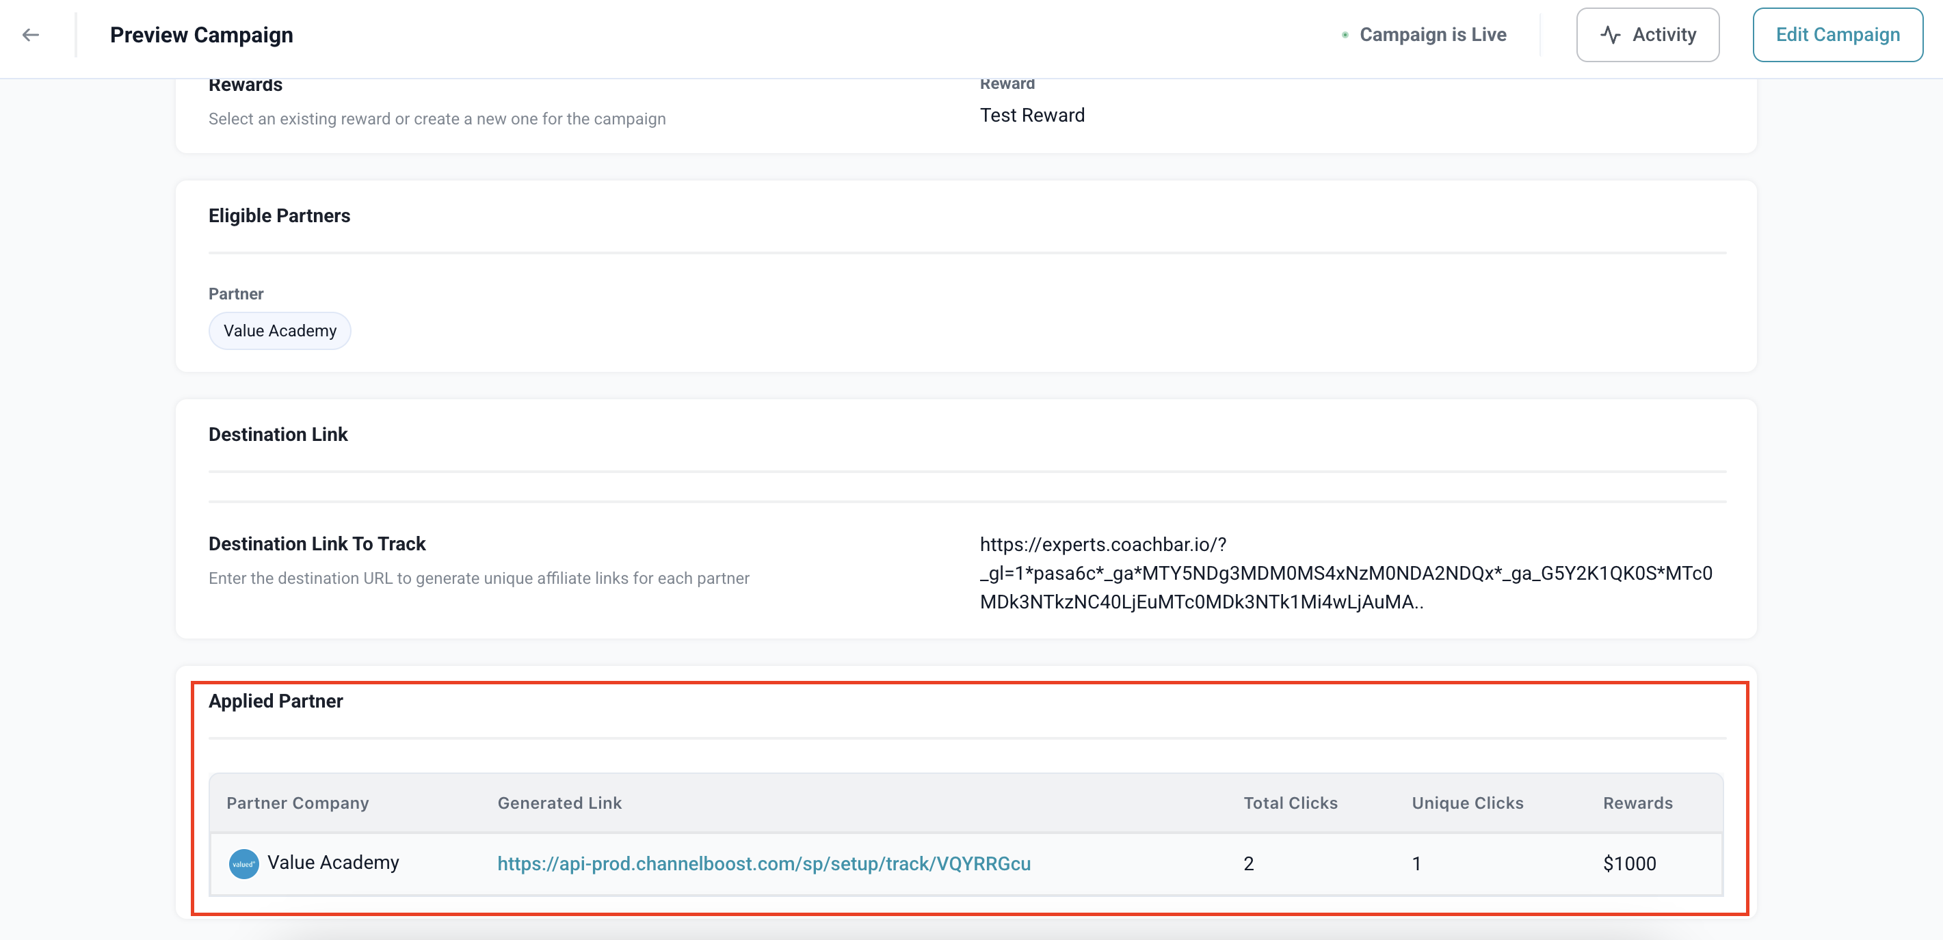The height and width of the screenshot is (940, 1943).
Task: Click the green live status dot
Action: click(x=1345, y=35)
